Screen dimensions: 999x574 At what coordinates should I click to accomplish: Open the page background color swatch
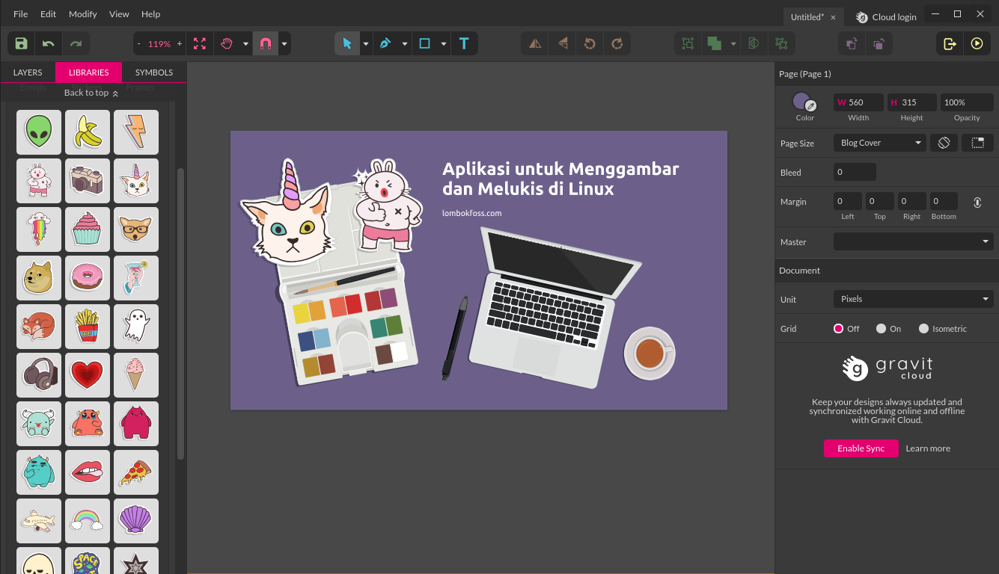(x=801, y=101)
